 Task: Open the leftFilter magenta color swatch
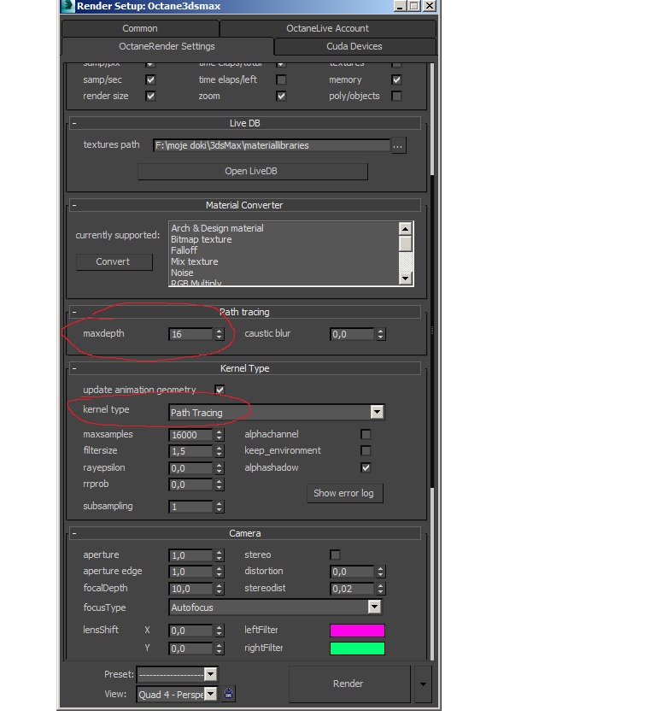point(357,631)
